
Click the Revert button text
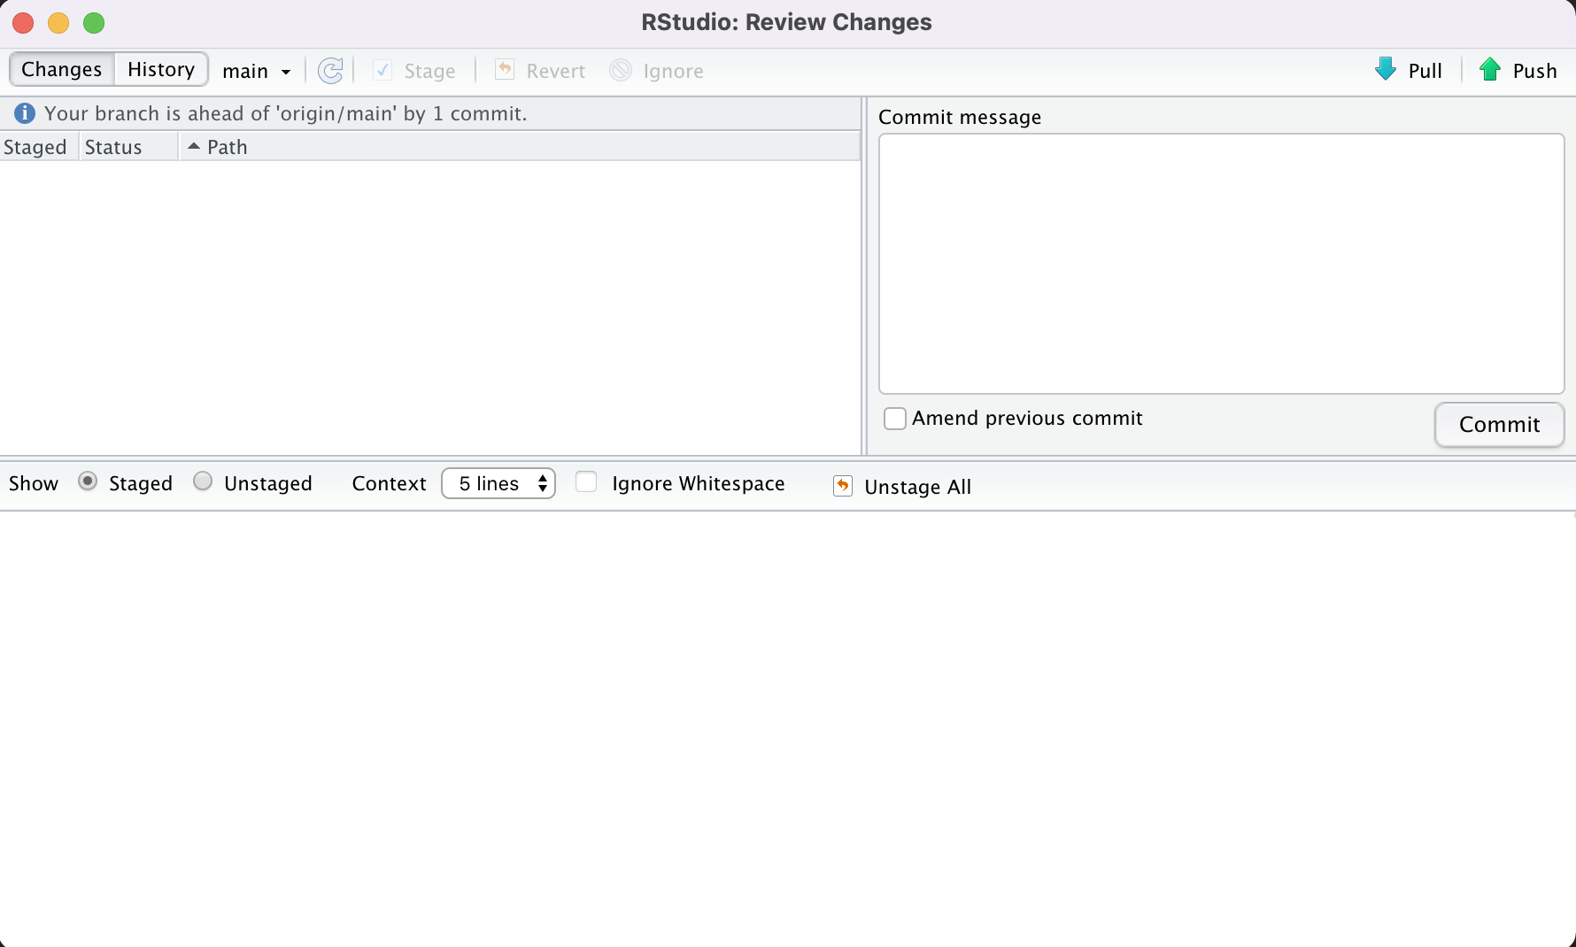[556, 71]
